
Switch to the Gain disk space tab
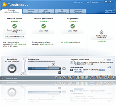46,11
